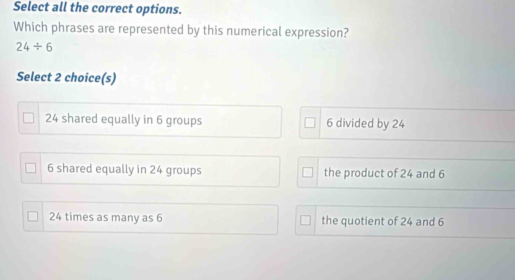515x280 pixels.
Task: Choose the '6 divided by 24' option text
Action: [365, 124]
